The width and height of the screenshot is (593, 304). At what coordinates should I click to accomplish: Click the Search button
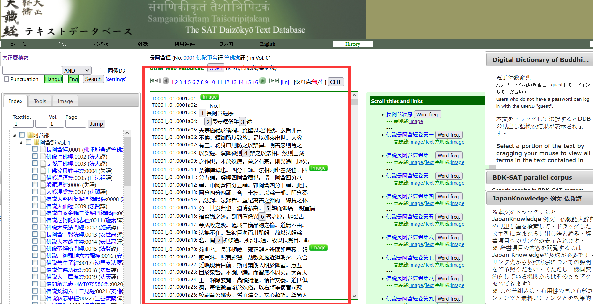click(94, 79)
